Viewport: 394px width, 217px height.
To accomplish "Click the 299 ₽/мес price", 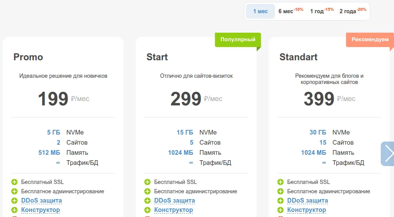I will 197,99.
